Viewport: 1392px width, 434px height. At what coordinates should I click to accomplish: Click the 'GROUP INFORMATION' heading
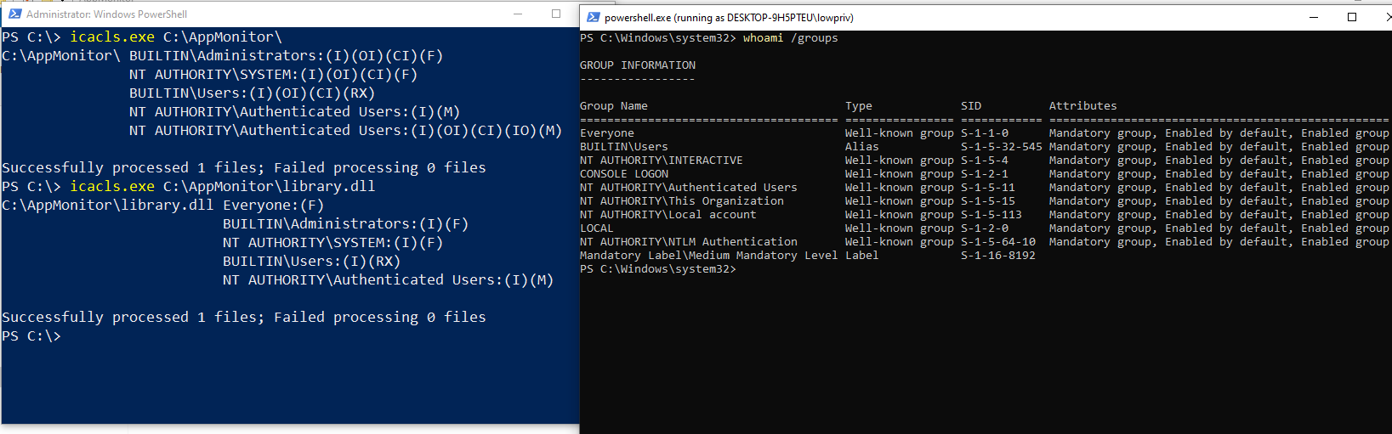[638, 65]
